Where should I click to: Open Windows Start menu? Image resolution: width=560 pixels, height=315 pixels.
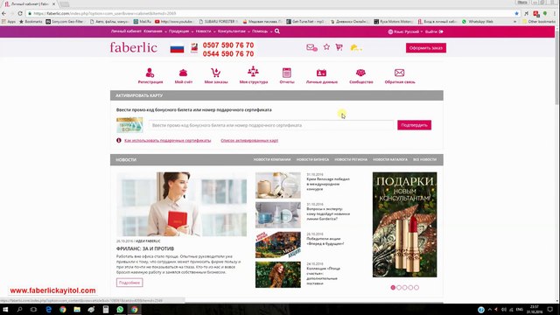click(x=5, y=309)
